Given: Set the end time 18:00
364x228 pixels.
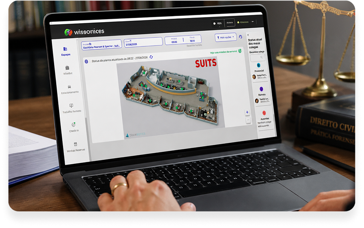Looking at the screenshot, I should click(x=192, y=39).
